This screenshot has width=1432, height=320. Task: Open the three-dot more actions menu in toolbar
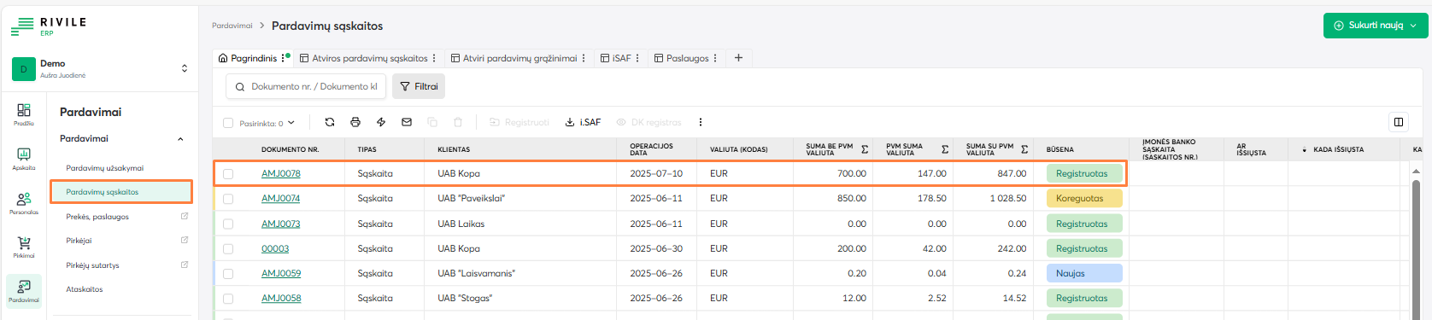coord(701,122)
